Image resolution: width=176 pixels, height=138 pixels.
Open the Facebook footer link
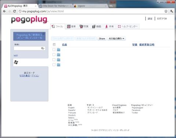[x=136, y=110]
